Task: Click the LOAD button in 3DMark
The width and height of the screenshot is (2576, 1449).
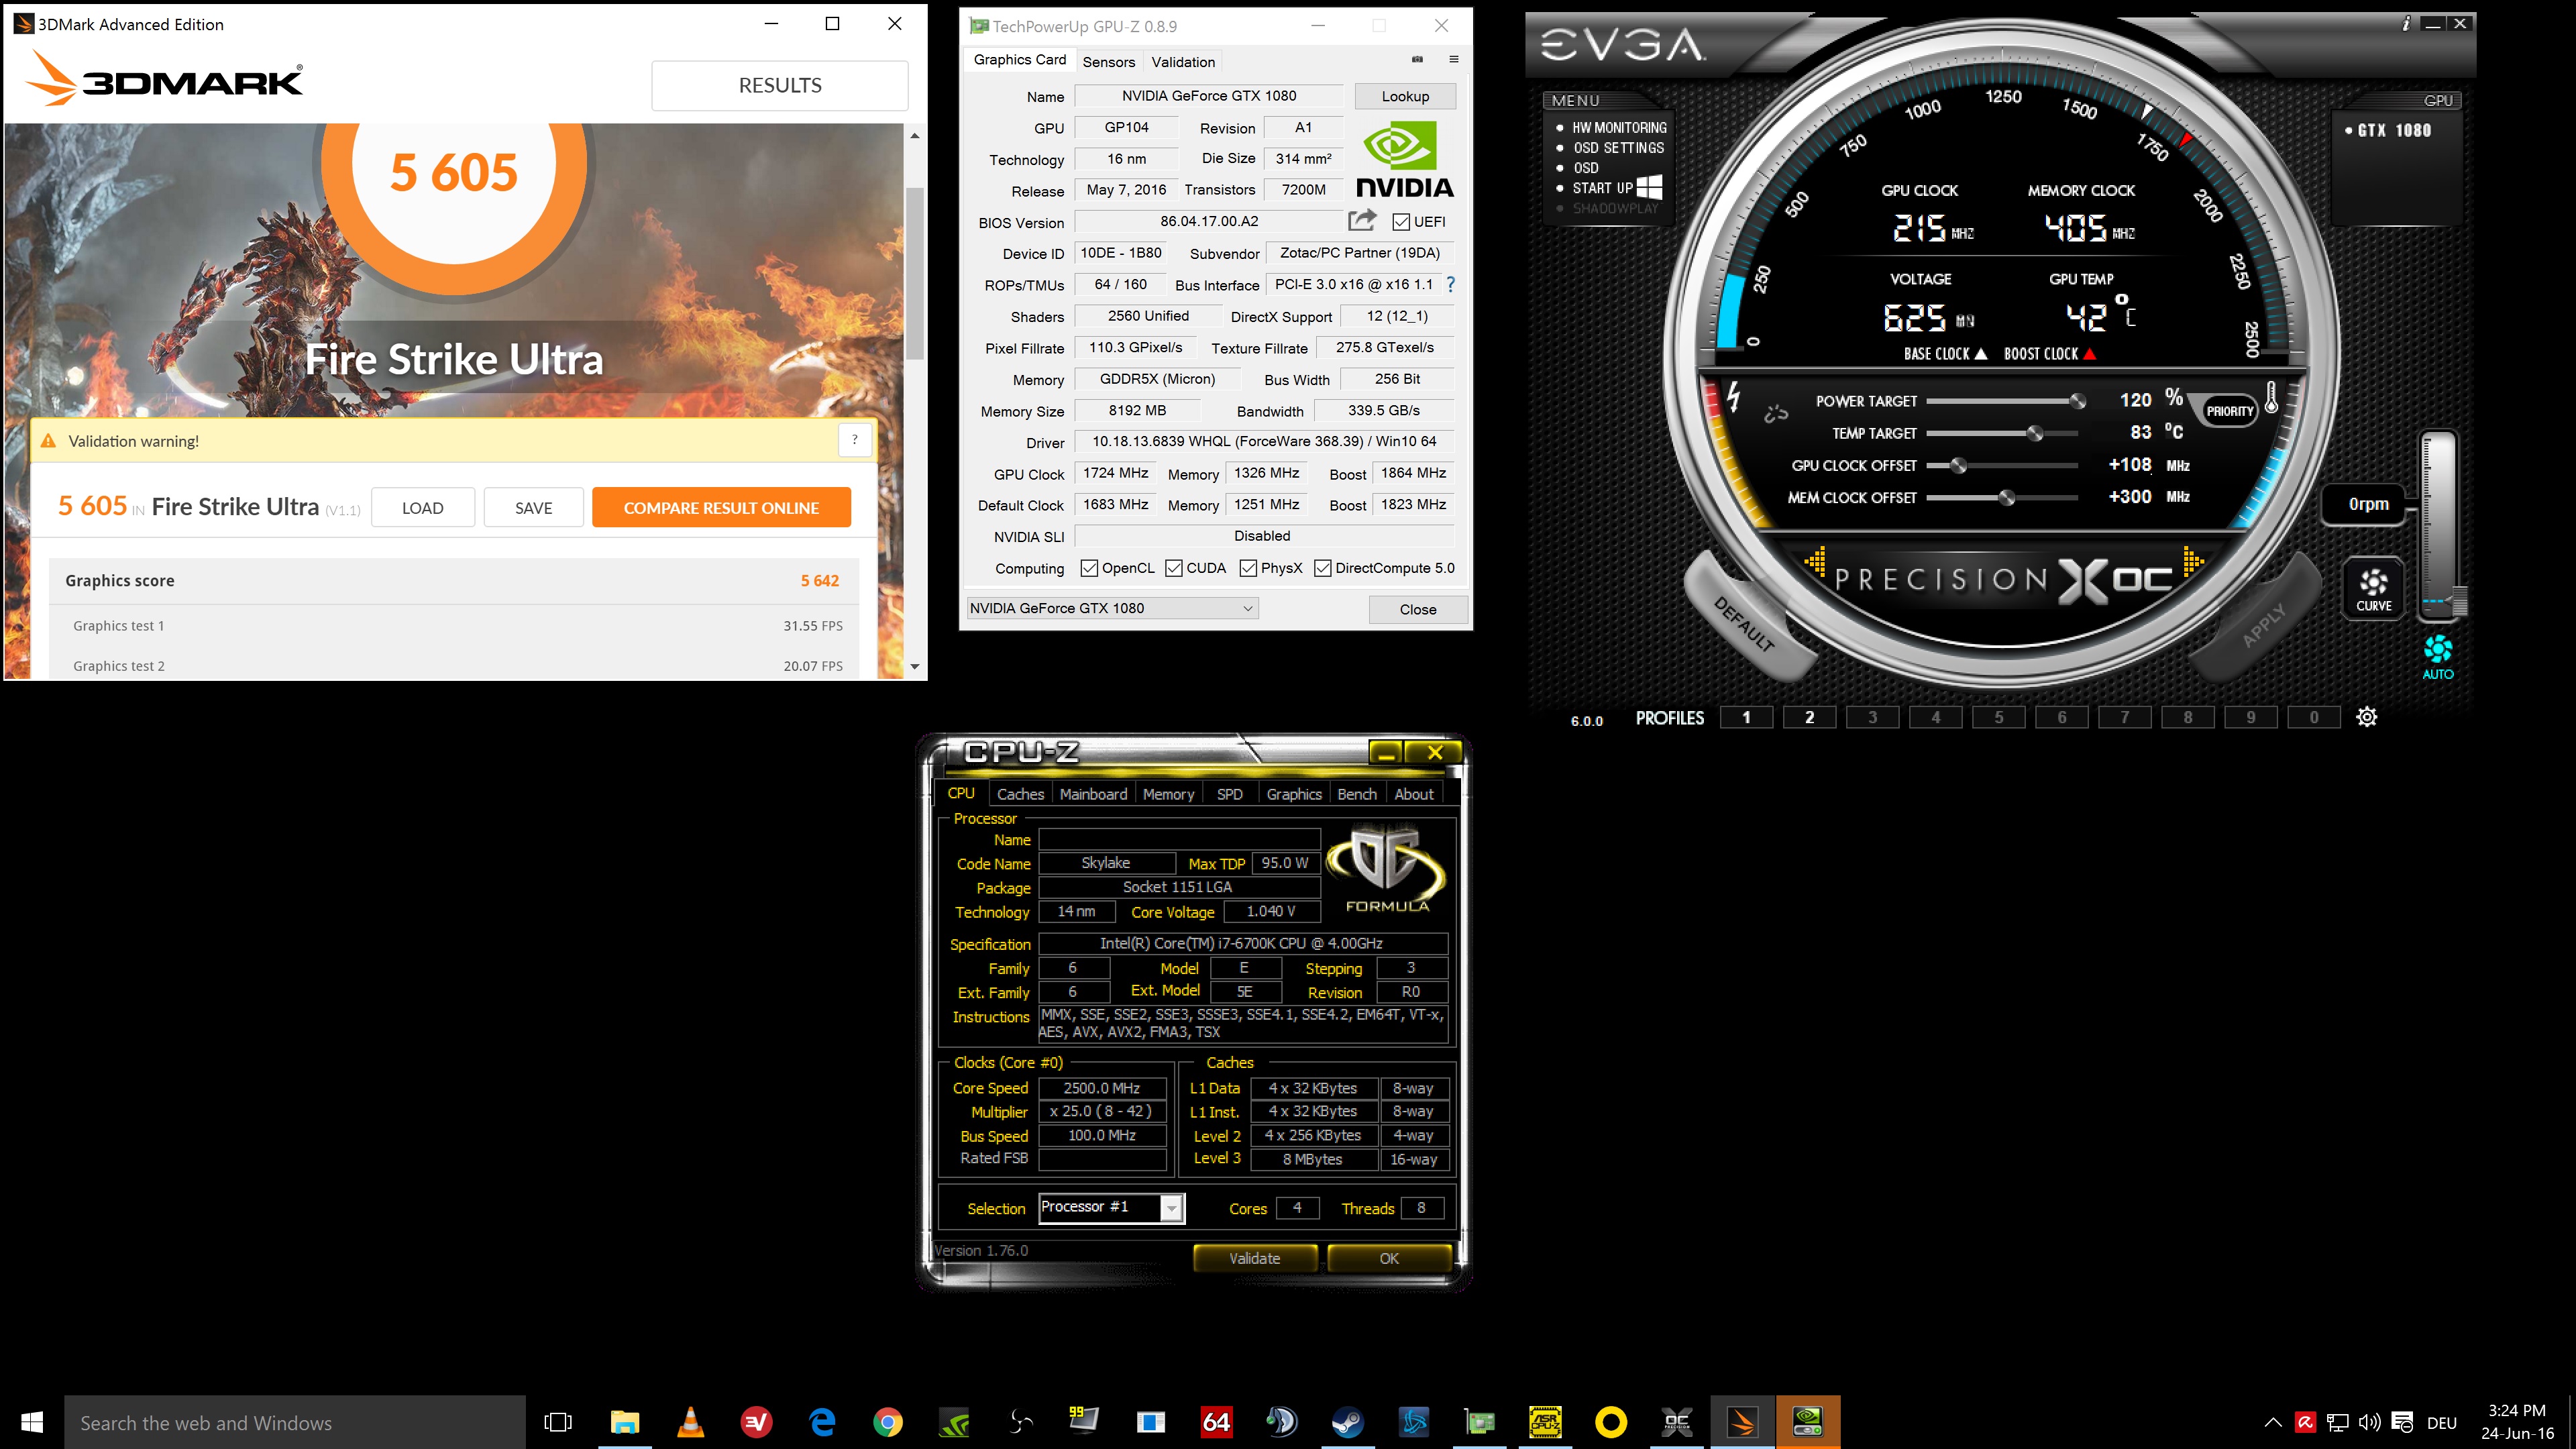Action: click(x=422, y=507)
